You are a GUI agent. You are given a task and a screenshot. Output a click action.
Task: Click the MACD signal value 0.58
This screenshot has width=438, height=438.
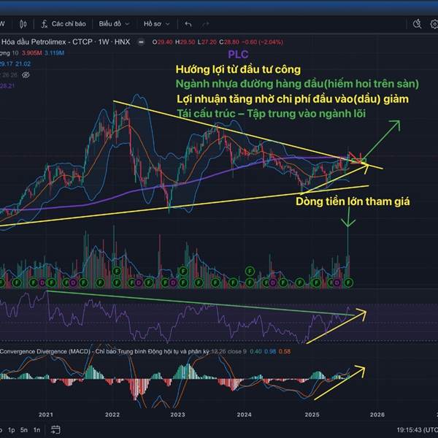pos(285,351)
